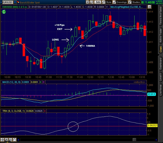Click the 12:00 time axis label
This screenshot has height=143, width=163.
(90, 77)
